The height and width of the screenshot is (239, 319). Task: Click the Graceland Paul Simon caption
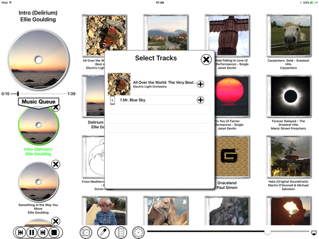tap(227, 185)
